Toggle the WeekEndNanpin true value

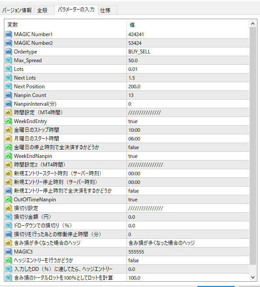tap(188, 156)
